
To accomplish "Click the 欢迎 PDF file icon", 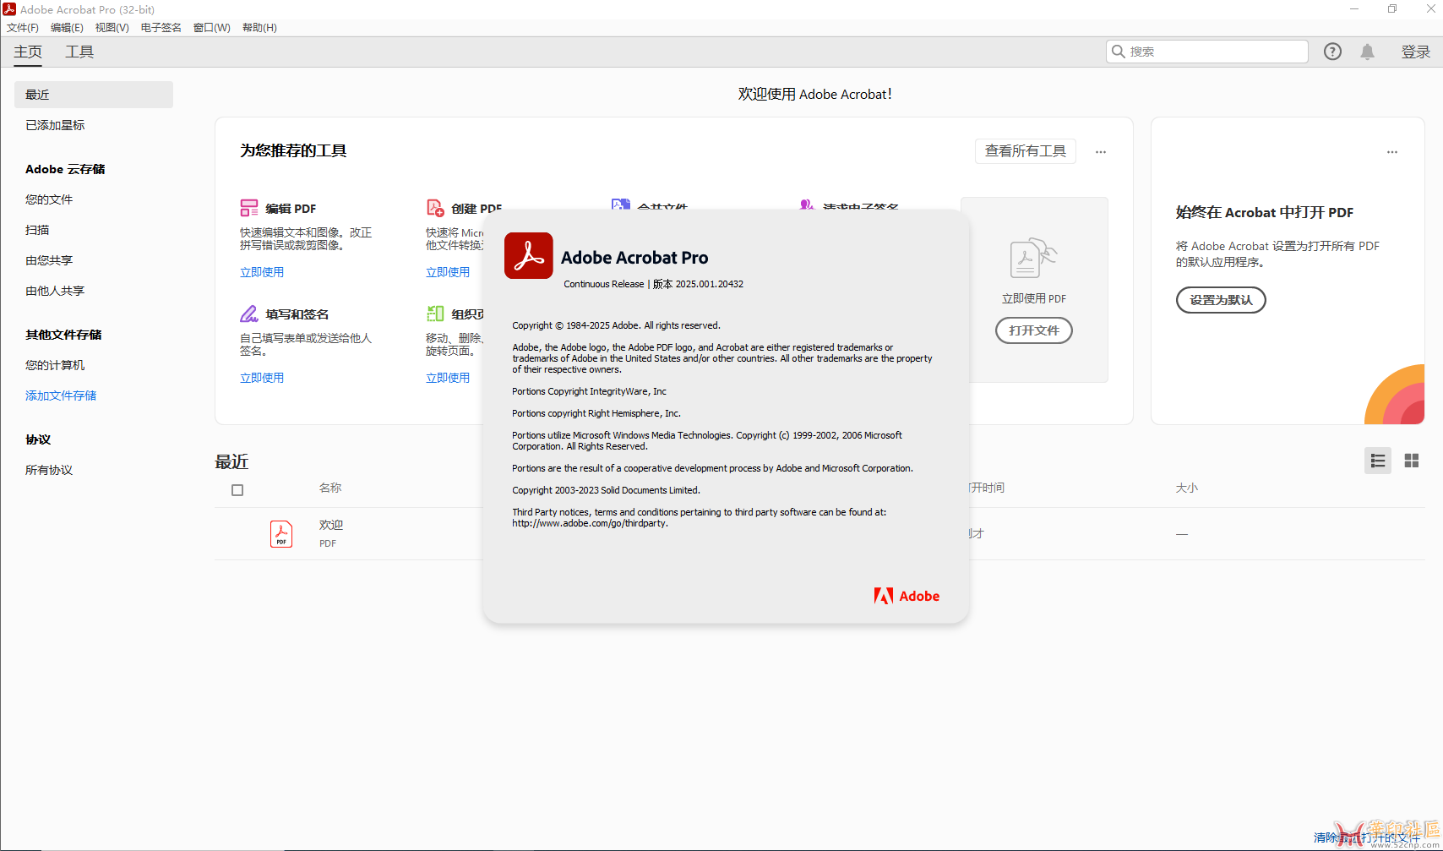I will pos(281,533).
